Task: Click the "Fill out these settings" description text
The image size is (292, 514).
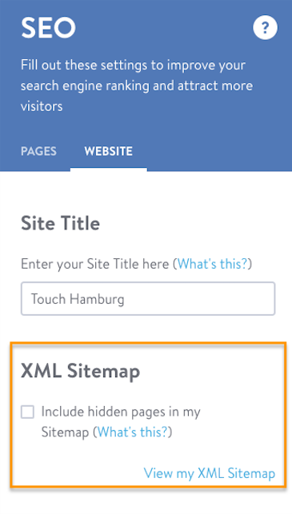Action: pyautogui.click(x=137, y=86)
